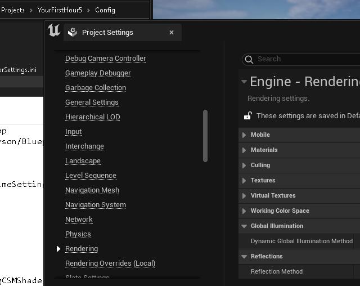Close the Project Settings tab

[172, 33]
